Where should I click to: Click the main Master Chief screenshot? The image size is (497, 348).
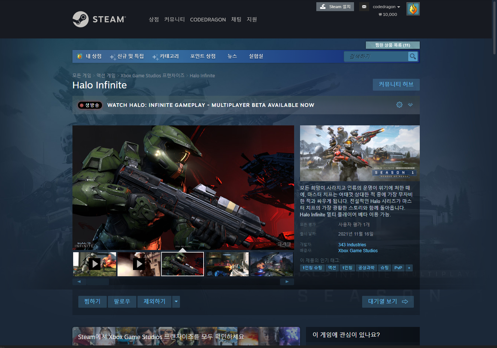183,187
